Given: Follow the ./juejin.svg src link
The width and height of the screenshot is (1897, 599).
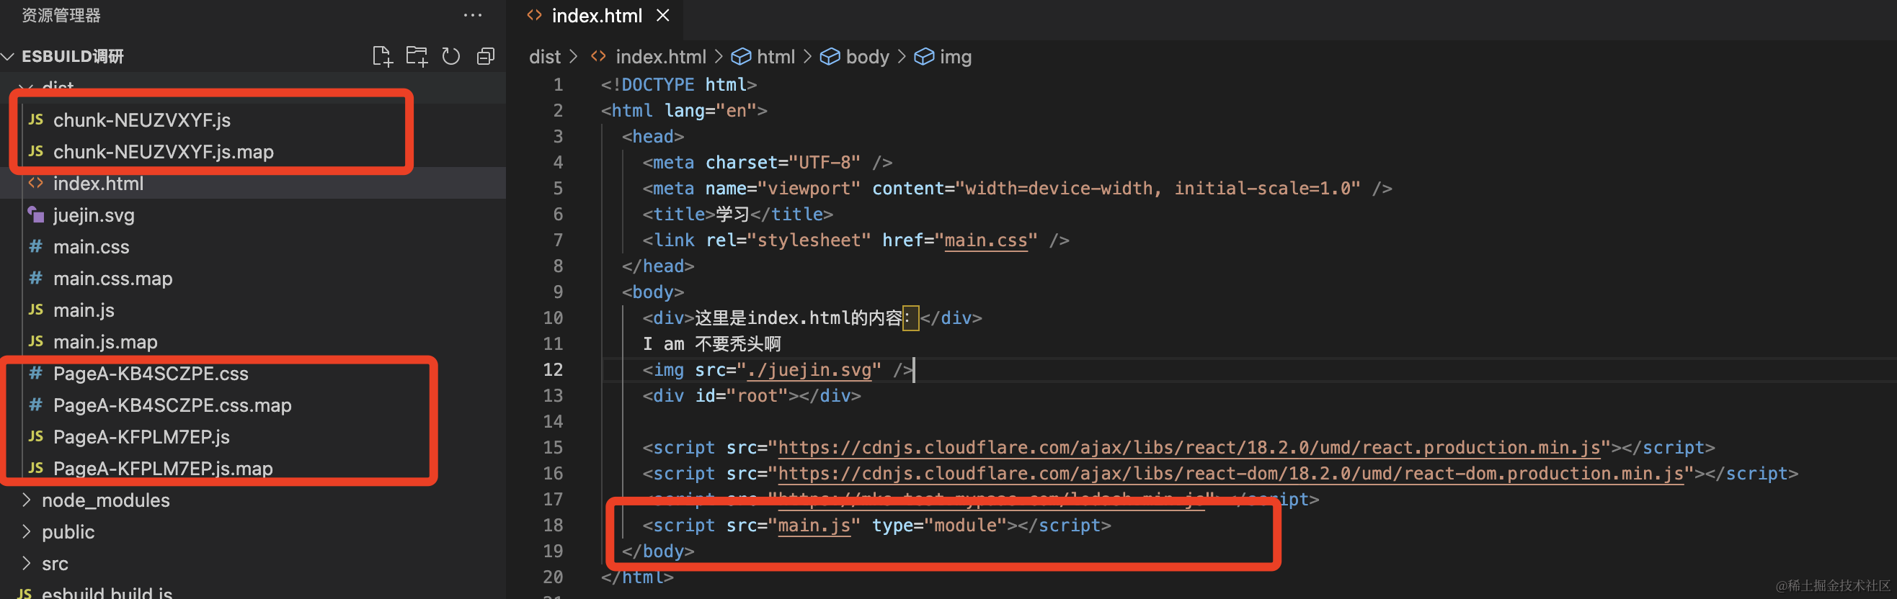Looking at the screenshot, I should click(809, 369).
